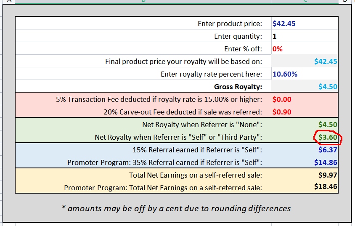Select the final product price value cell
Screen dimensions: 355x226
(x=305, y=61)
